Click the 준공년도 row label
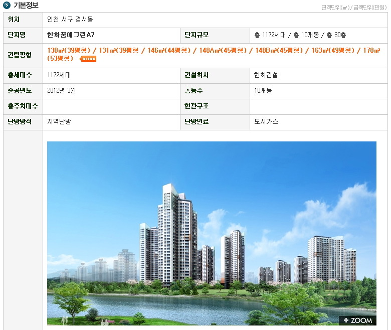The height and width of the screenshot is (330, 391). 20,90
